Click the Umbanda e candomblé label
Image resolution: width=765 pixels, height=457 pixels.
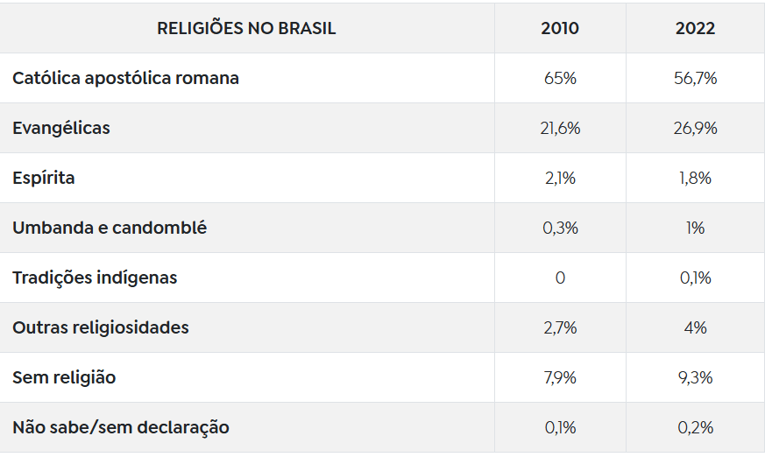click(110, 228)
